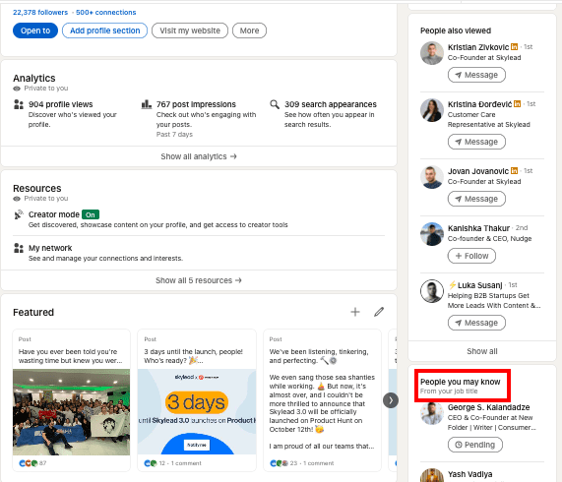Open Kristian Zivkovic's profile picture
This screenshot has width=562, height=482.
[432, 53]
